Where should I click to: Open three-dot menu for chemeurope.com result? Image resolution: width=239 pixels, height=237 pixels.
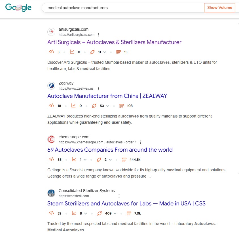tap(141, 142)
